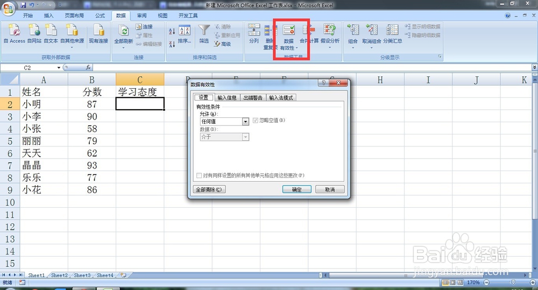Open Existing Connections (现有连接)
The height and width of the screenshot is (290, 538).
pos(98,34)
